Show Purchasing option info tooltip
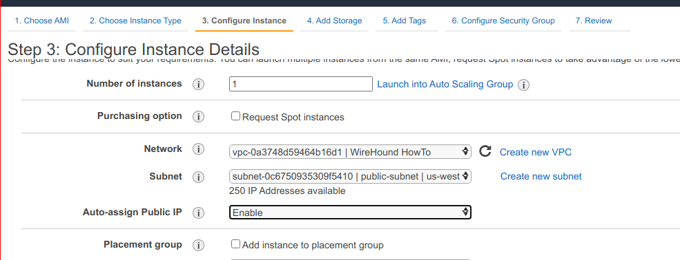680x260 pixels. (198, 117)
